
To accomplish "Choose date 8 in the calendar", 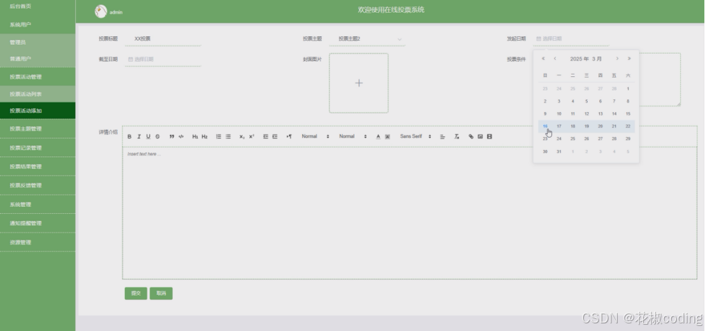I will 628,101.
